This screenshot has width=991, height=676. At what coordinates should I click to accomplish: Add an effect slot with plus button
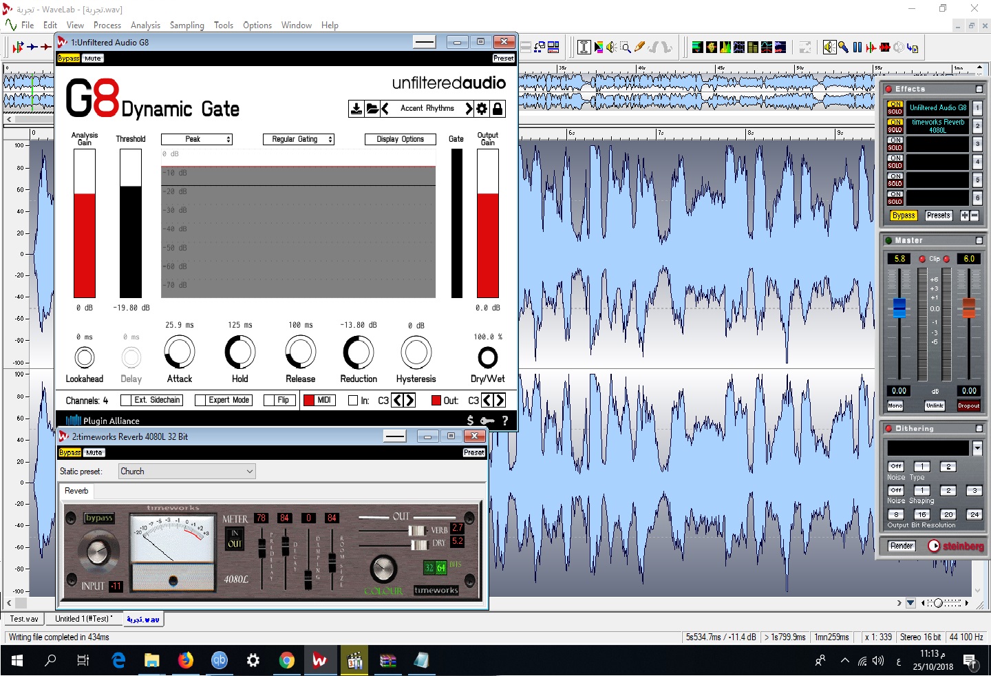pyautogui.click(x=965, y=215)
